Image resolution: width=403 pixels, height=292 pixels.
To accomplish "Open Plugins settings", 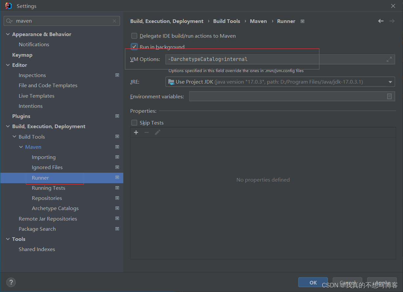I will (x=21, y=116).
